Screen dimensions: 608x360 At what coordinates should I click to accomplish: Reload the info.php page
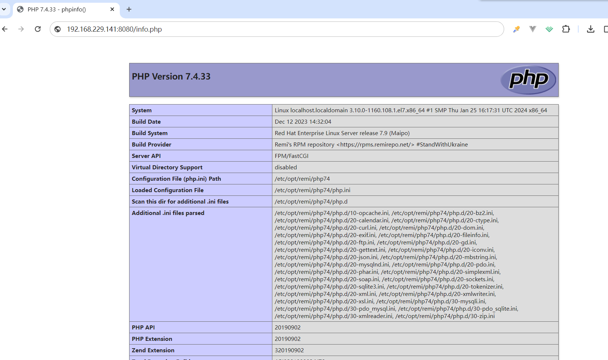pyautogui.click(x=38, y=29)
